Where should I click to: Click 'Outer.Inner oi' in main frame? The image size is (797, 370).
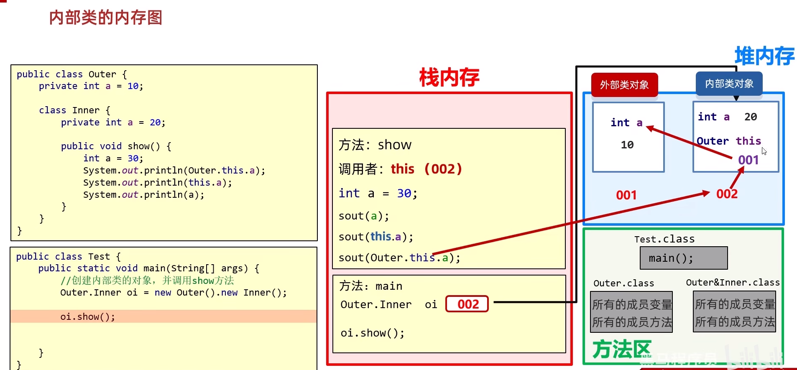[x=389, y=304]
